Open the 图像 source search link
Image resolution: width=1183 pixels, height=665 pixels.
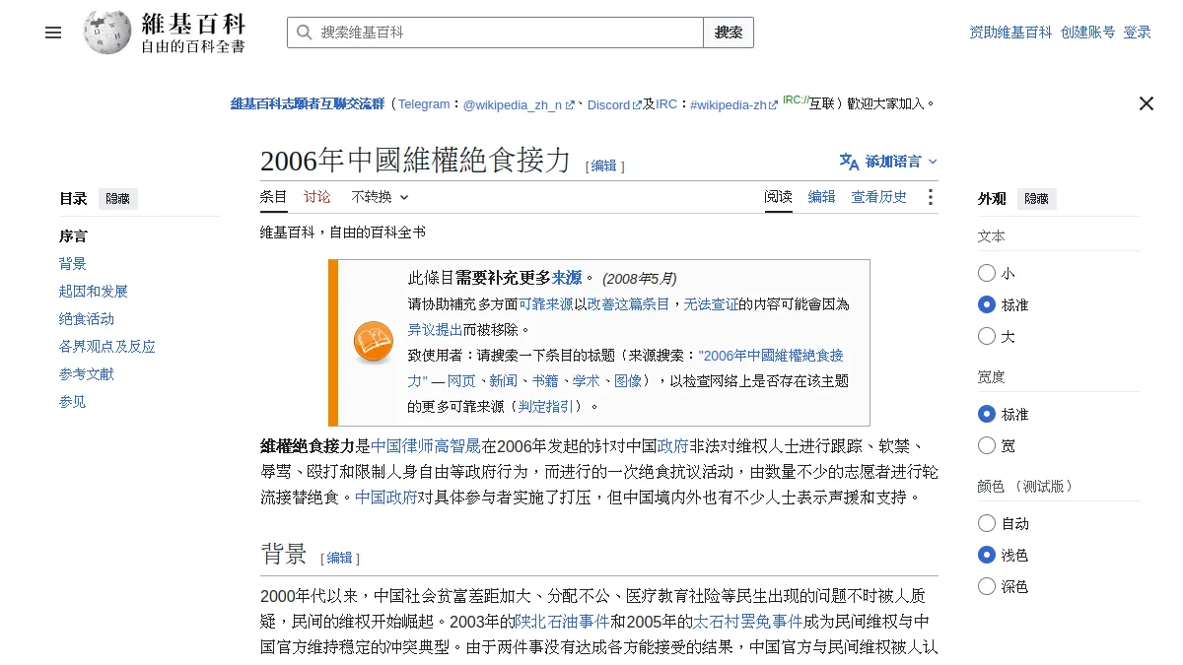tap(627, 380)
